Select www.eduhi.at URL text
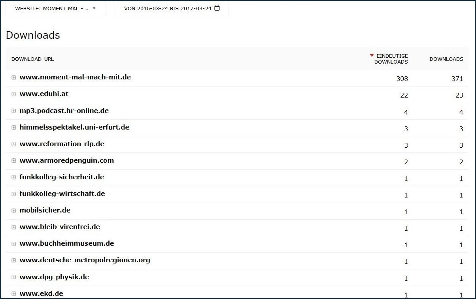This screenshot has width=476, height=299. (x=44, y=94)
